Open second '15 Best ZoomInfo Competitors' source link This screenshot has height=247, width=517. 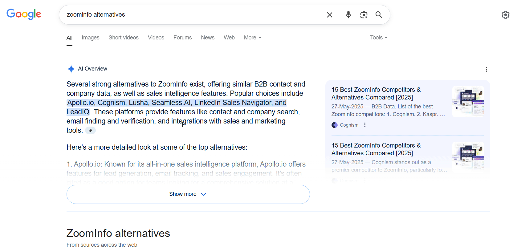coord(376,149)
